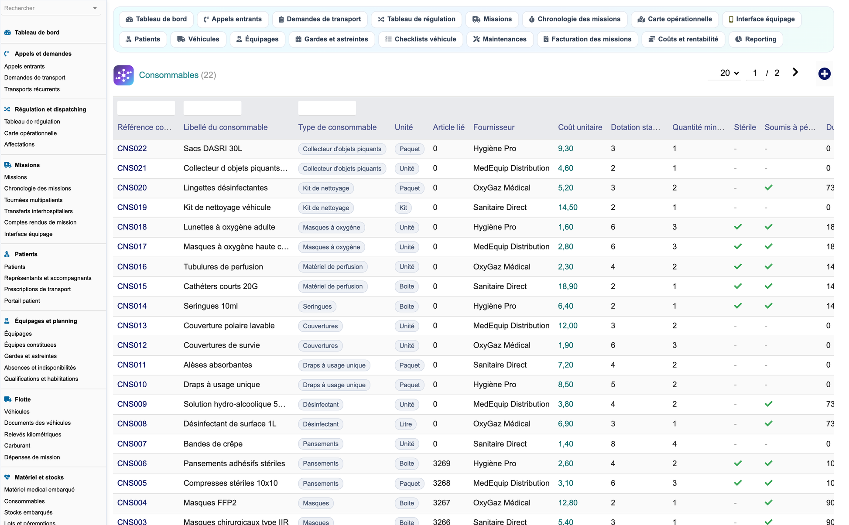Open reference link CNS015
Image resolution: width=849 pixels, height=525 pixels.
point(132,286)
